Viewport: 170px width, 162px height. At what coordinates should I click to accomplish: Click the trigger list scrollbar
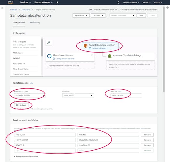42,48
